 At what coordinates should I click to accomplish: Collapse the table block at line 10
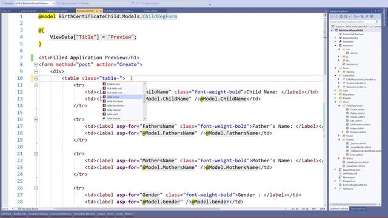36,78
